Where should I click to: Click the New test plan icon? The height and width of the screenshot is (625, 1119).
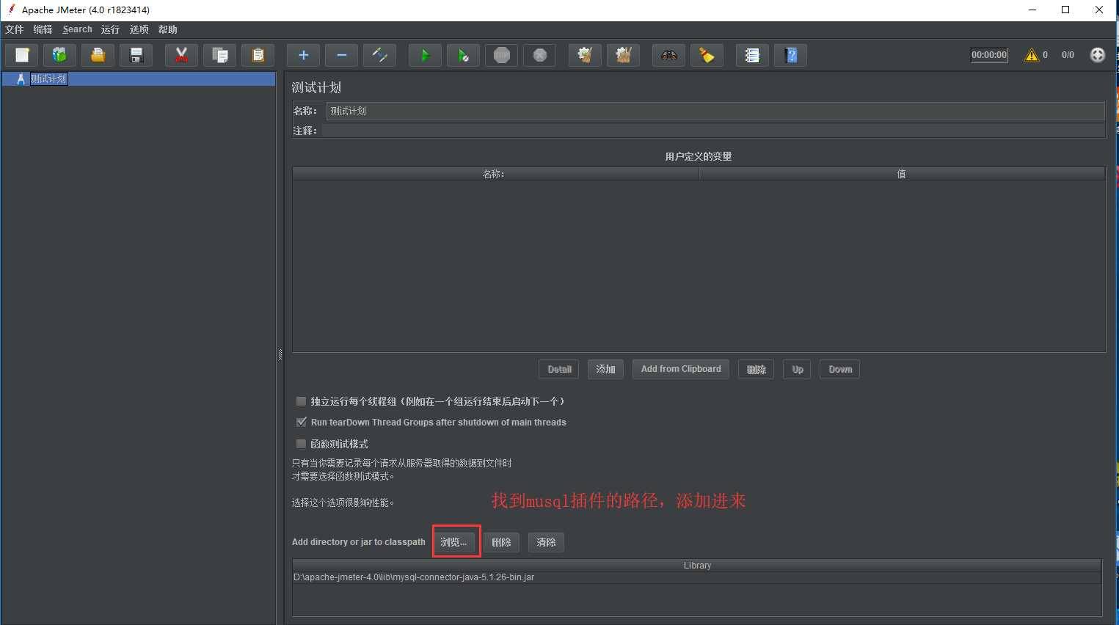click(22, 55)
